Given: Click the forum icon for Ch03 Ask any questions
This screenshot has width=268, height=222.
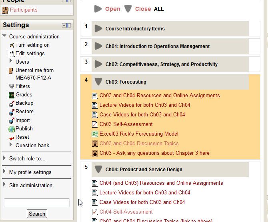Looking at the screenshot, I should click(95, 153).
